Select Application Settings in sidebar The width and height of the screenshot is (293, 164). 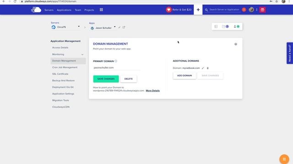pos(63,94)
